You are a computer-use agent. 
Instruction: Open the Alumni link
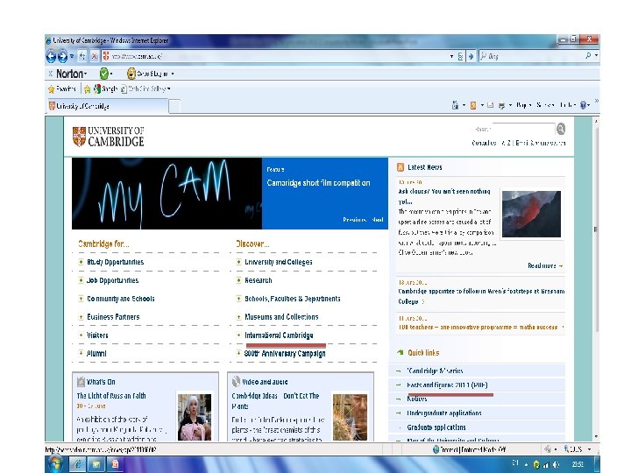96,354
